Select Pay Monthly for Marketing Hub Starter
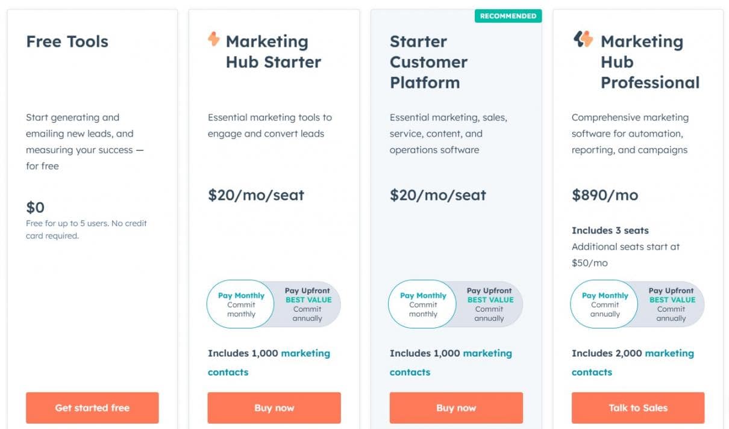Image resolution: width=729 pixels, height=429 pixels. (241, 304)
